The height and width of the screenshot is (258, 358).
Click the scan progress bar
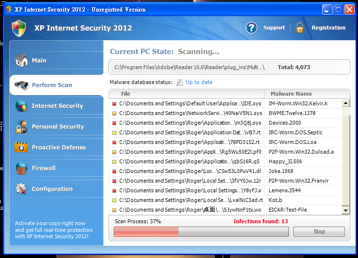click(x=201, y=232)
